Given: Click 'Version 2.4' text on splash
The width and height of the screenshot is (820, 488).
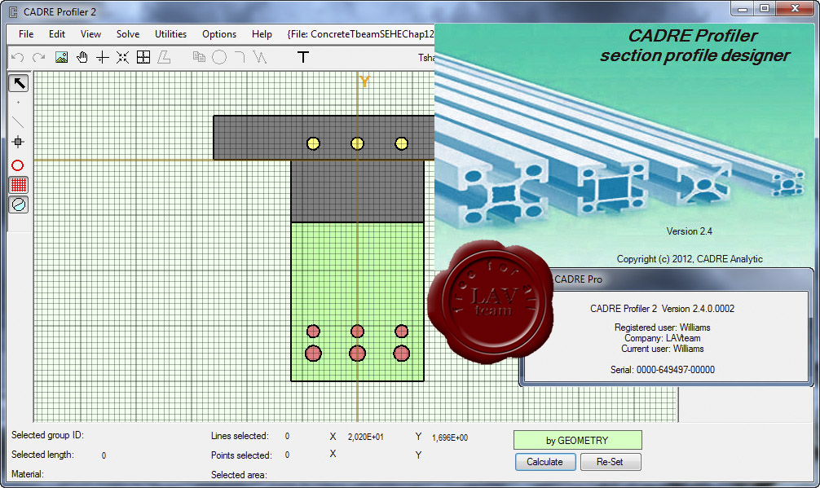Looking at the screenshot, I should [689, 231].
